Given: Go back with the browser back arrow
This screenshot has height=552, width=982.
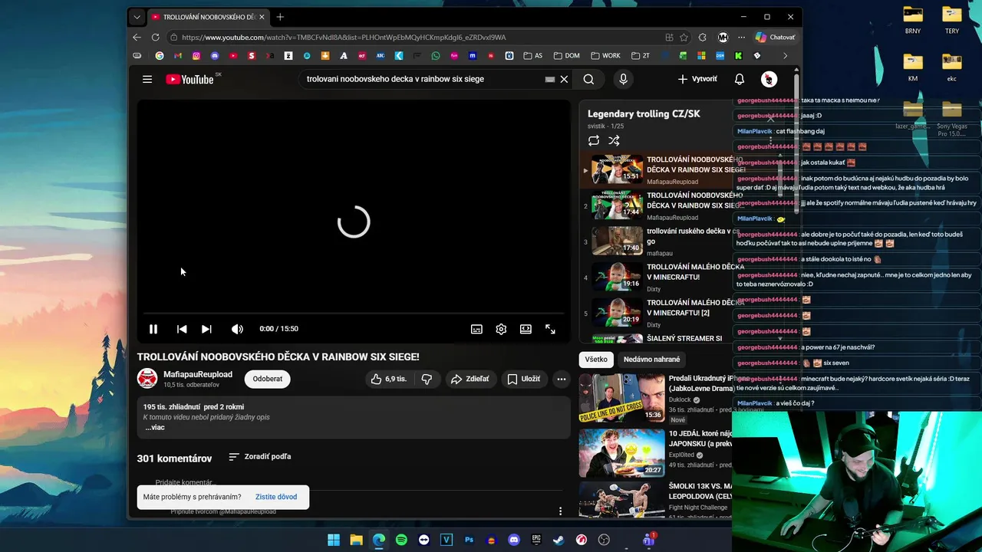Looking at the screenshot, I should click(137, 37).
